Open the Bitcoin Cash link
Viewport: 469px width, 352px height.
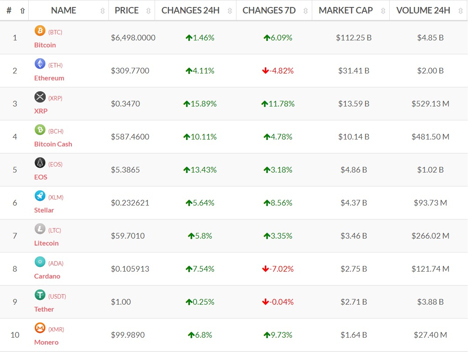click(x=53, y=144)
